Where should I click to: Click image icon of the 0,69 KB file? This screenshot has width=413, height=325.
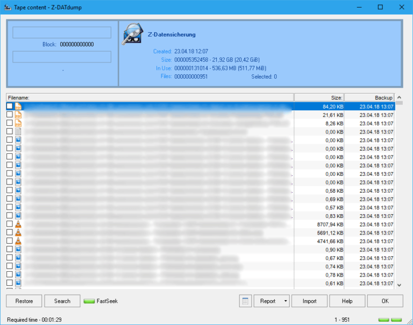18,199
